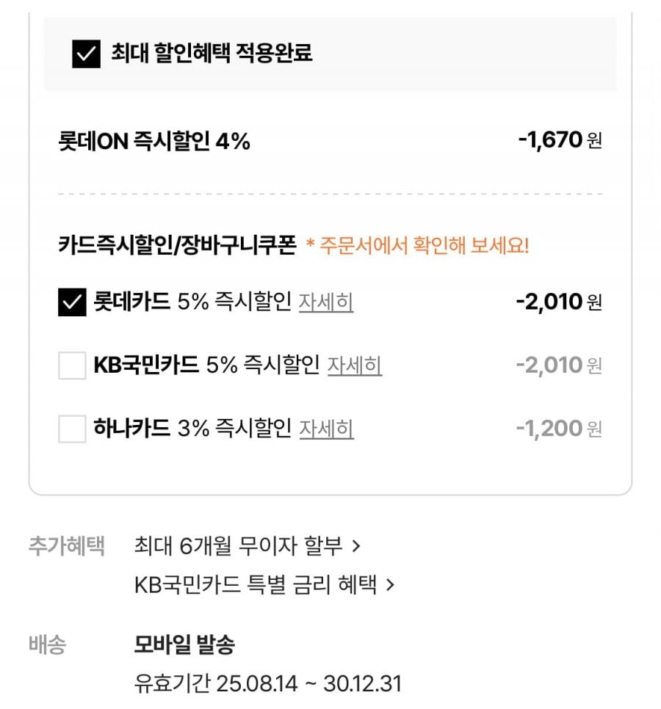Open 자세히 link for 하나카드 discount
Viewport: 661px width, 709px height.
(x=326, y=428)
